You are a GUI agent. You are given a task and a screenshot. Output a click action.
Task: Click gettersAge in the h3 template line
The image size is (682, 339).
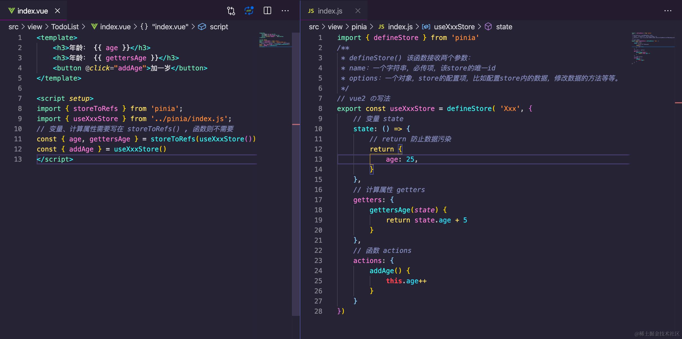pyautogui.click(x=126, y=58)
